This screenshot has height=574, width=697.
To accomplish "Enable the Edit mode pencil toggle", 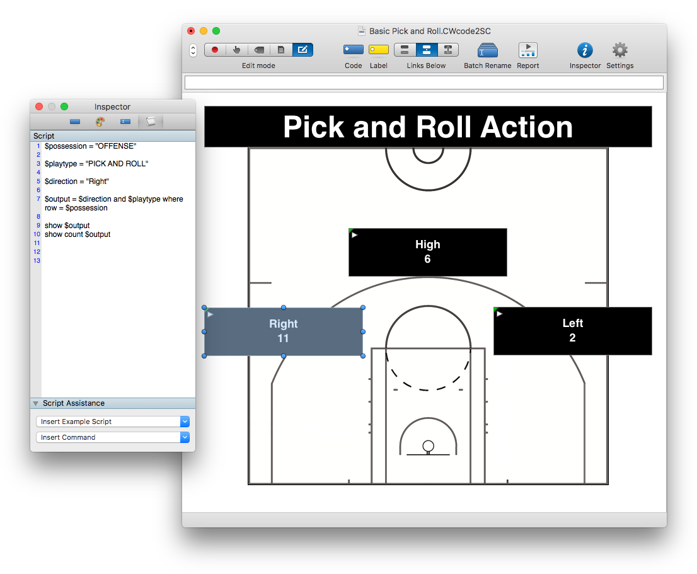I will pyautogui.click(x=302, y=50).
